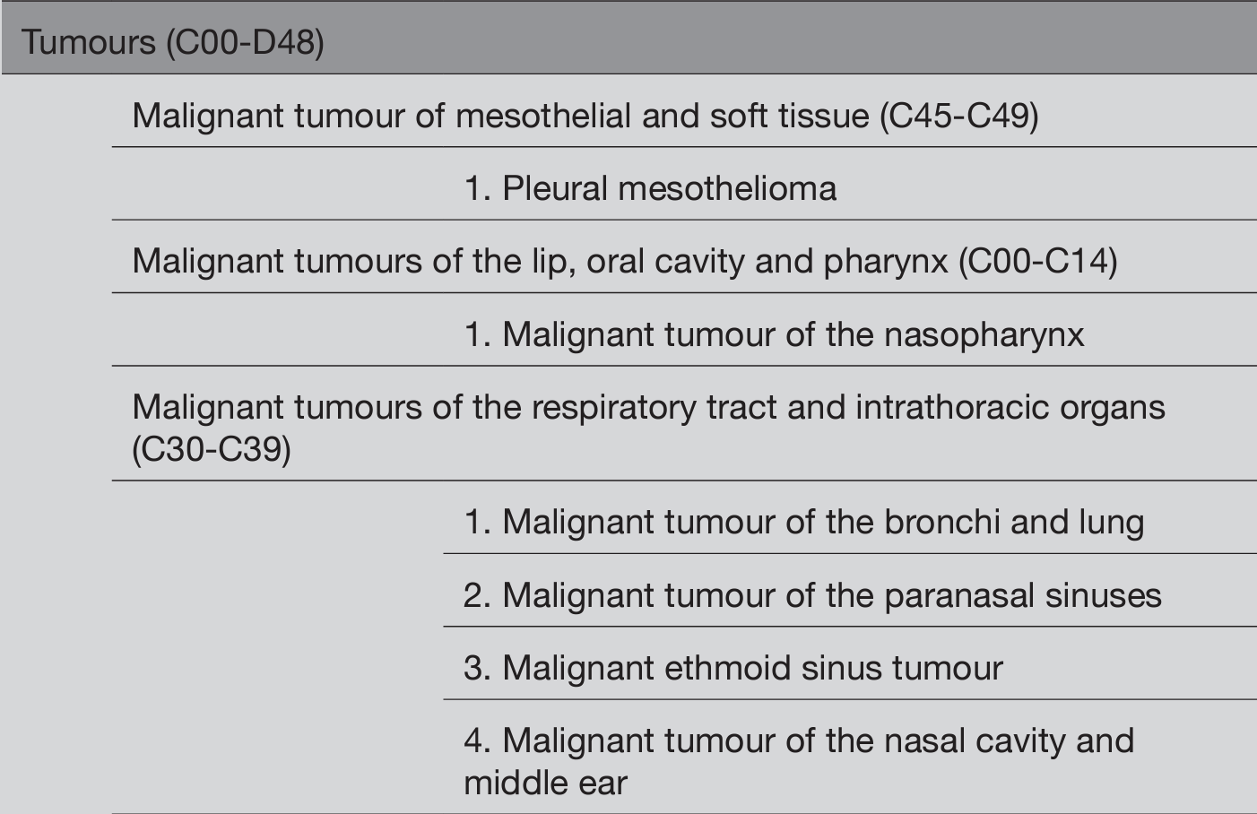Click the Pleural mesothelioma entry
1257x814 pixels.
click(x=650, y=188)
